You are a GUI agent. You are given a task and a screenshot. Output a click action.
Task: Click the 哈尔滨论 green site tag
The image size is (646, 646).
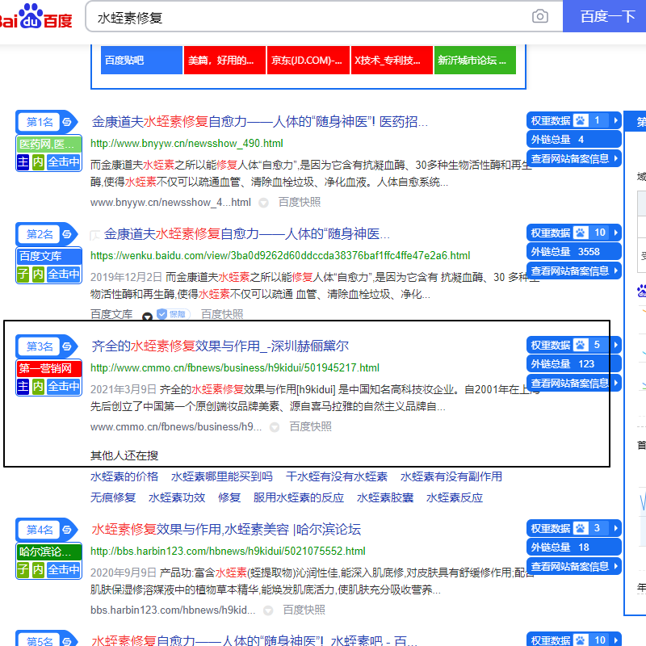pyautogui.click(x=48, y=552)
